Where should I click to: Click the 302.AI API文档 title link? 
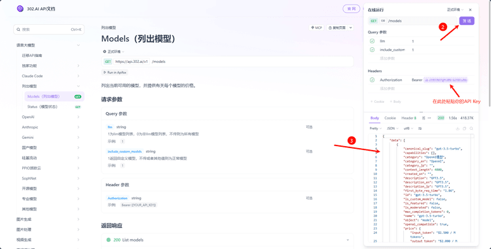[41, 9]
